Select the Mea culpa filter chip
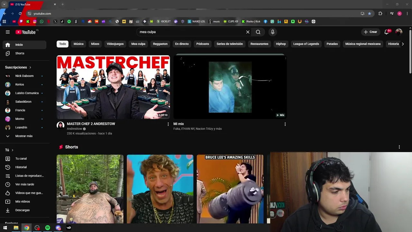 [x=138, y=44]
